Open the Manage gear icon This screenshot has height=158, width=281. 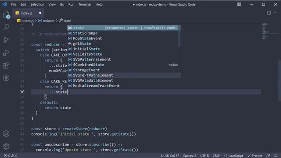[x=6, y=146]
